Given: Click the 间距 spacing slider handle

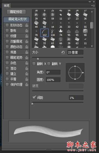Looking at the screenshot, I should (x=32, y=104).
